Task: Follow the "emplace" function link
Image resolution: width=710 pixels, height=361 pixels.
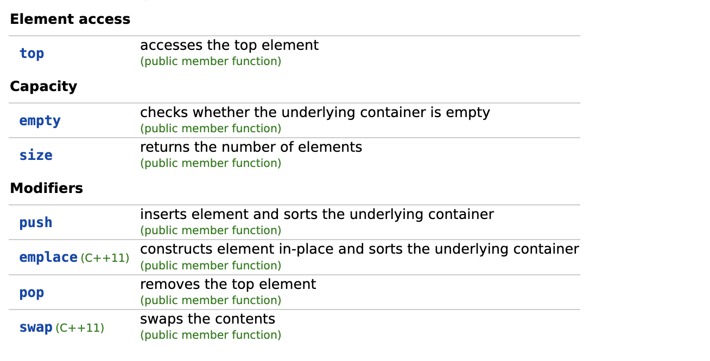Action: point(48,257)
